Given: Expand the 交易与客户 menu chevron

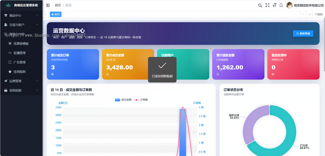Looking at the screenshot, I should pyautogui.click(x=37, y=25).
